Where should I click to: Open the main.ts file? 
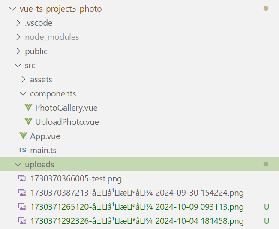(43, 151)
